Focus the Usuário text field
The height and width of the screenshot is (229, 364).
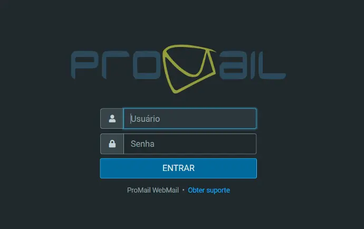[190, 118]
